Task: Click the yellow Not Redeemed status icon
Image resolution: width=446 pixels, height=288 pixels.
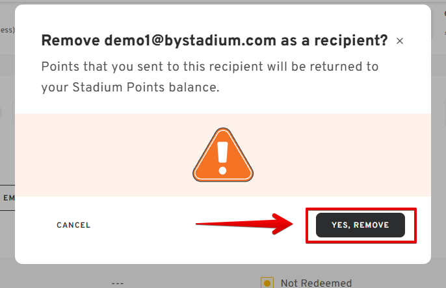Action: click(267, 283)
